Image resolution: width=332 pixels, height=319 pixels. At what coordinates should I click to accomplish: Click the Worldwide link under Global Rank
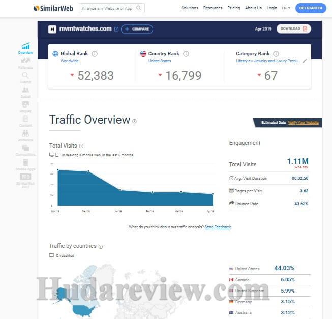70,61
